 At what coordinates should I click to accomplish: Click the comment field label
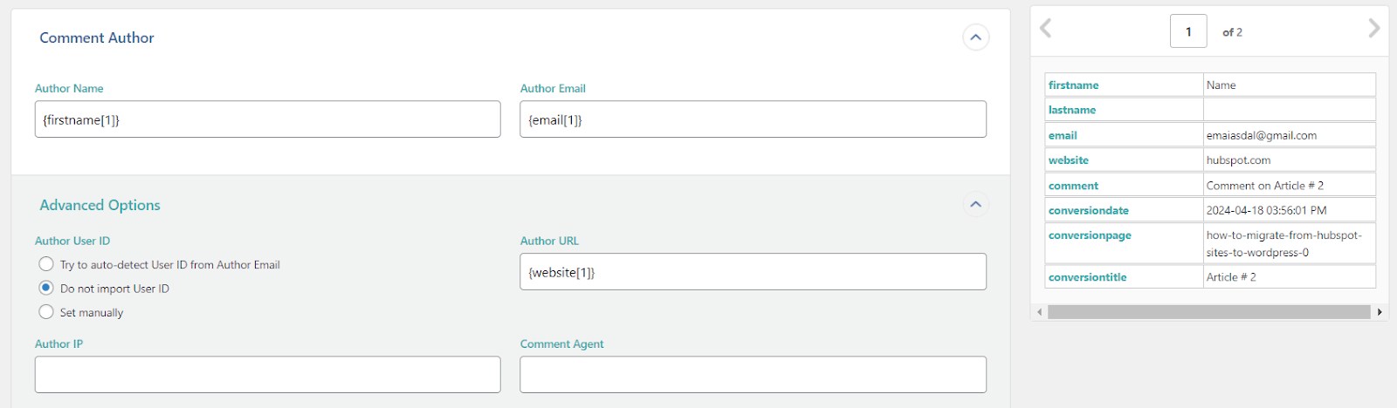[1073, 186]
